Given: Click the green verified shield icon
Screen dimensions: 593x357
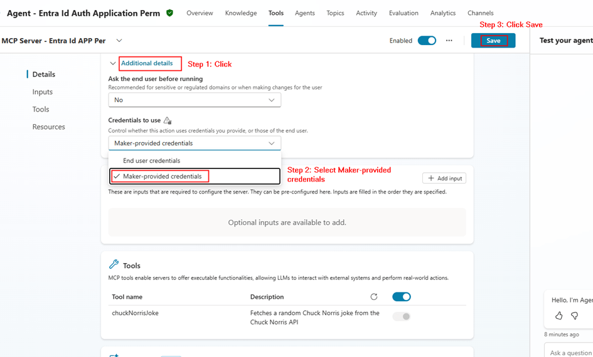Looking at the screenshot, I should [x=170, y=13].
